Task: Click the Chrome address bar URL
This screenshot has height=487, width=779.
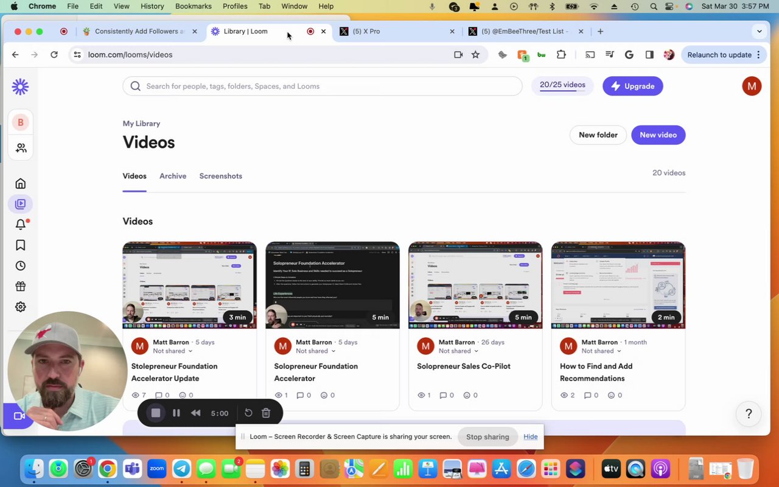Action: 130,55
